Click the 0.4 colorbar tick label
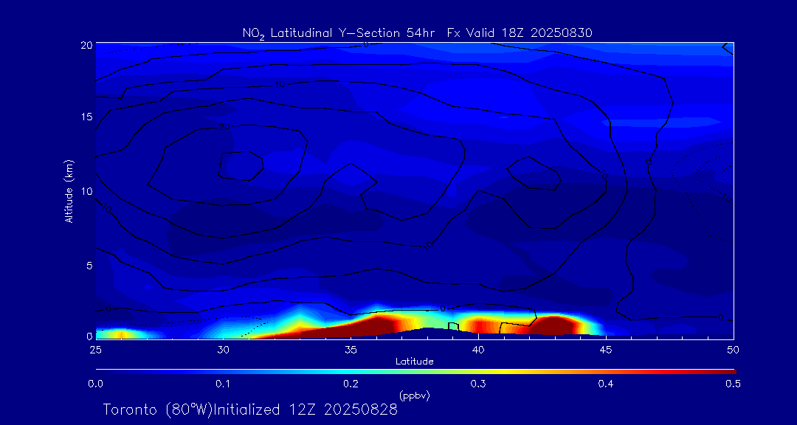This screenshot has height=425, width=797. (x=607, y=384)
